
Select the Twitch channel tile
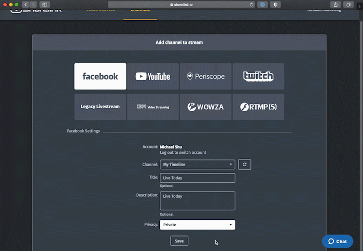(258, 76)
